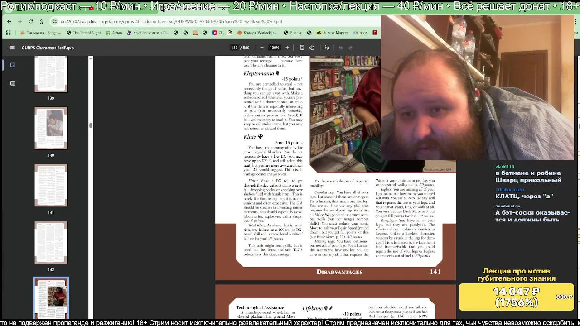Viewport: 580px width, 326px height.
Task: Reload the current PDF page
Action: tap(31, 21)
